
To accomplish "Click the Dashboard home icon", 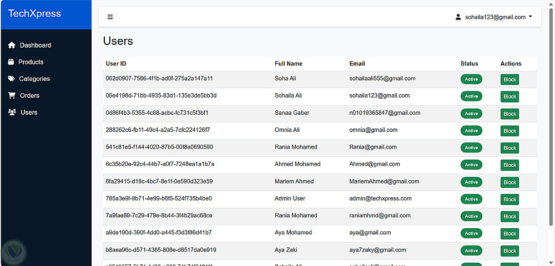I will coord(12,45).
